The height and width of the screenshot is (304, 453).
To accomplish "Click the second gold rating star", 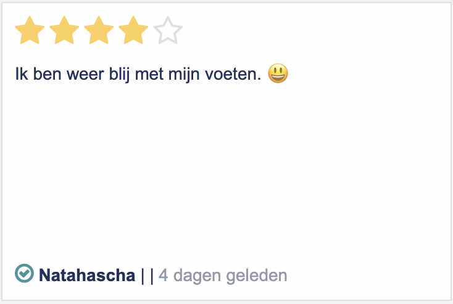I will [x=64, y=31].
